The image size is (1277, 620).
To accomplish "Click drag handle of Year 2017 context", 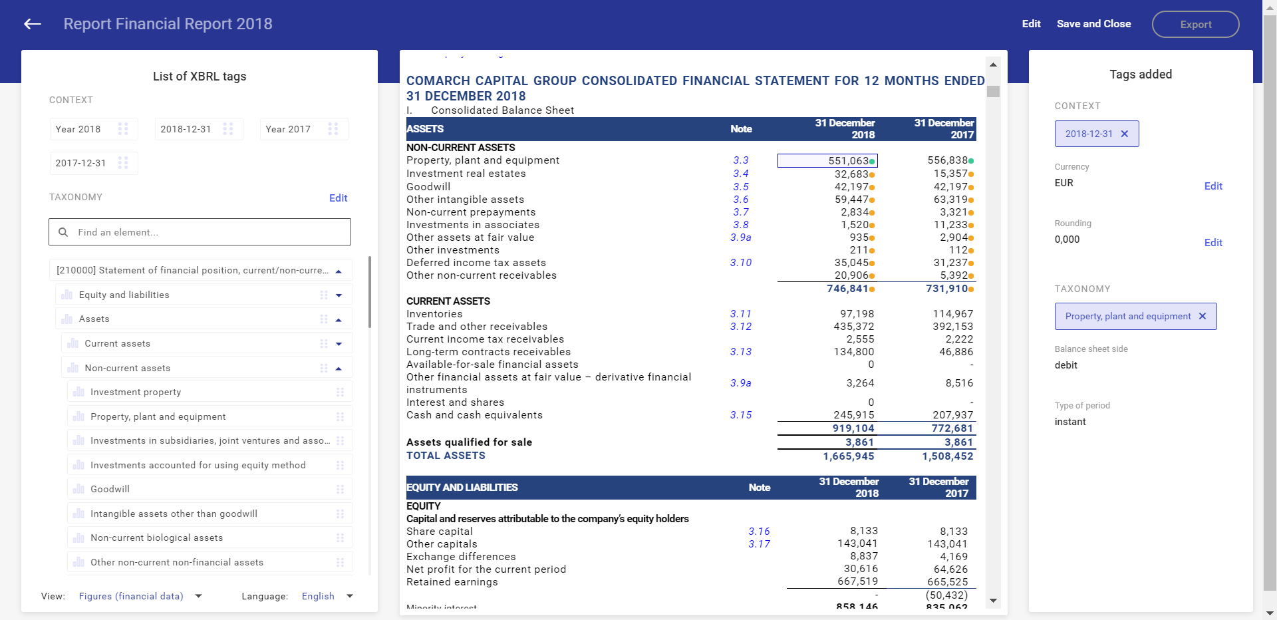I will tap(333, 129).
